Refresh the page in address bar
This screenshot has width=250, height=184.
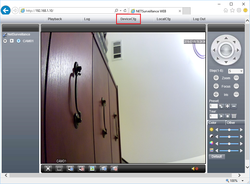click(125, 10)
